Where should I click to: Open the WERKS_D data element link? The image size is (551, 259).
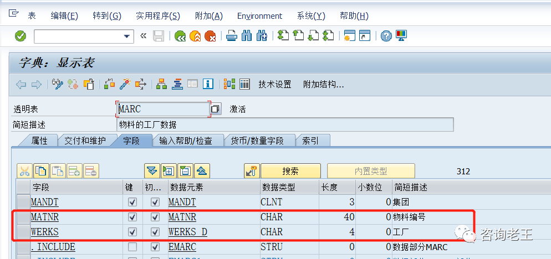[x=187, y=232]
